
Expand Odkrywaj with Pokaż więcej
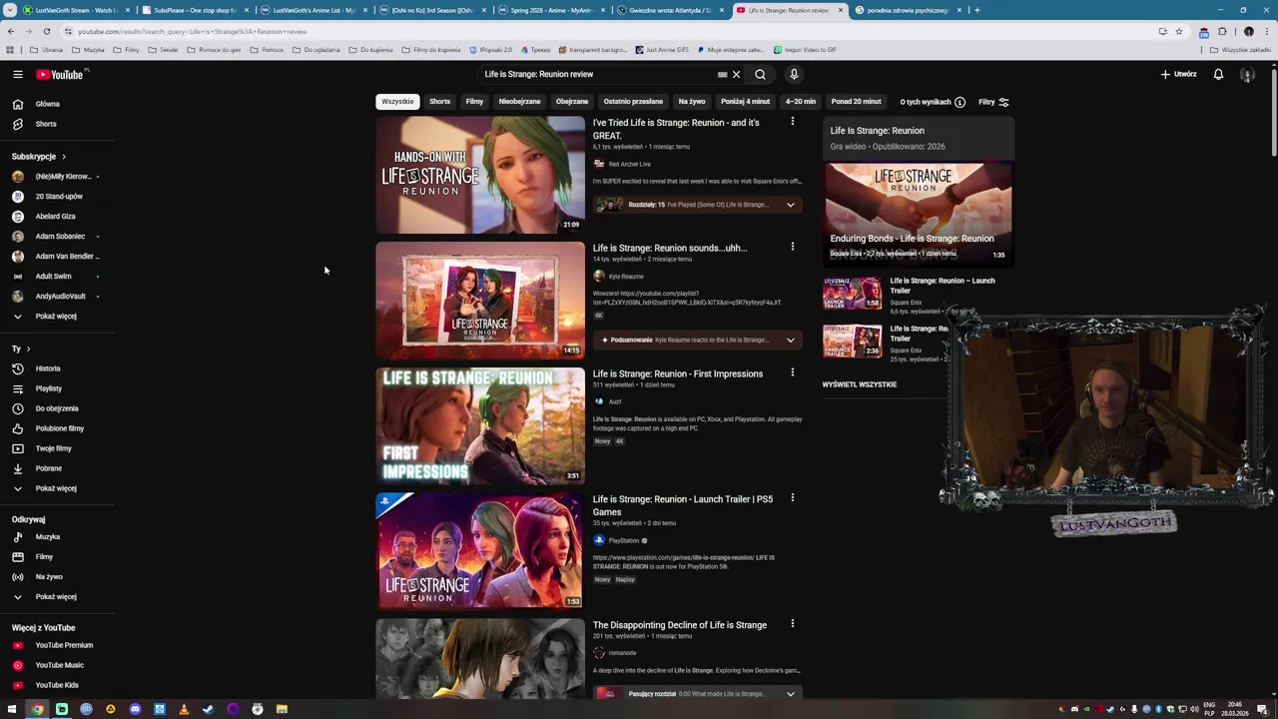tap(57, 596)
